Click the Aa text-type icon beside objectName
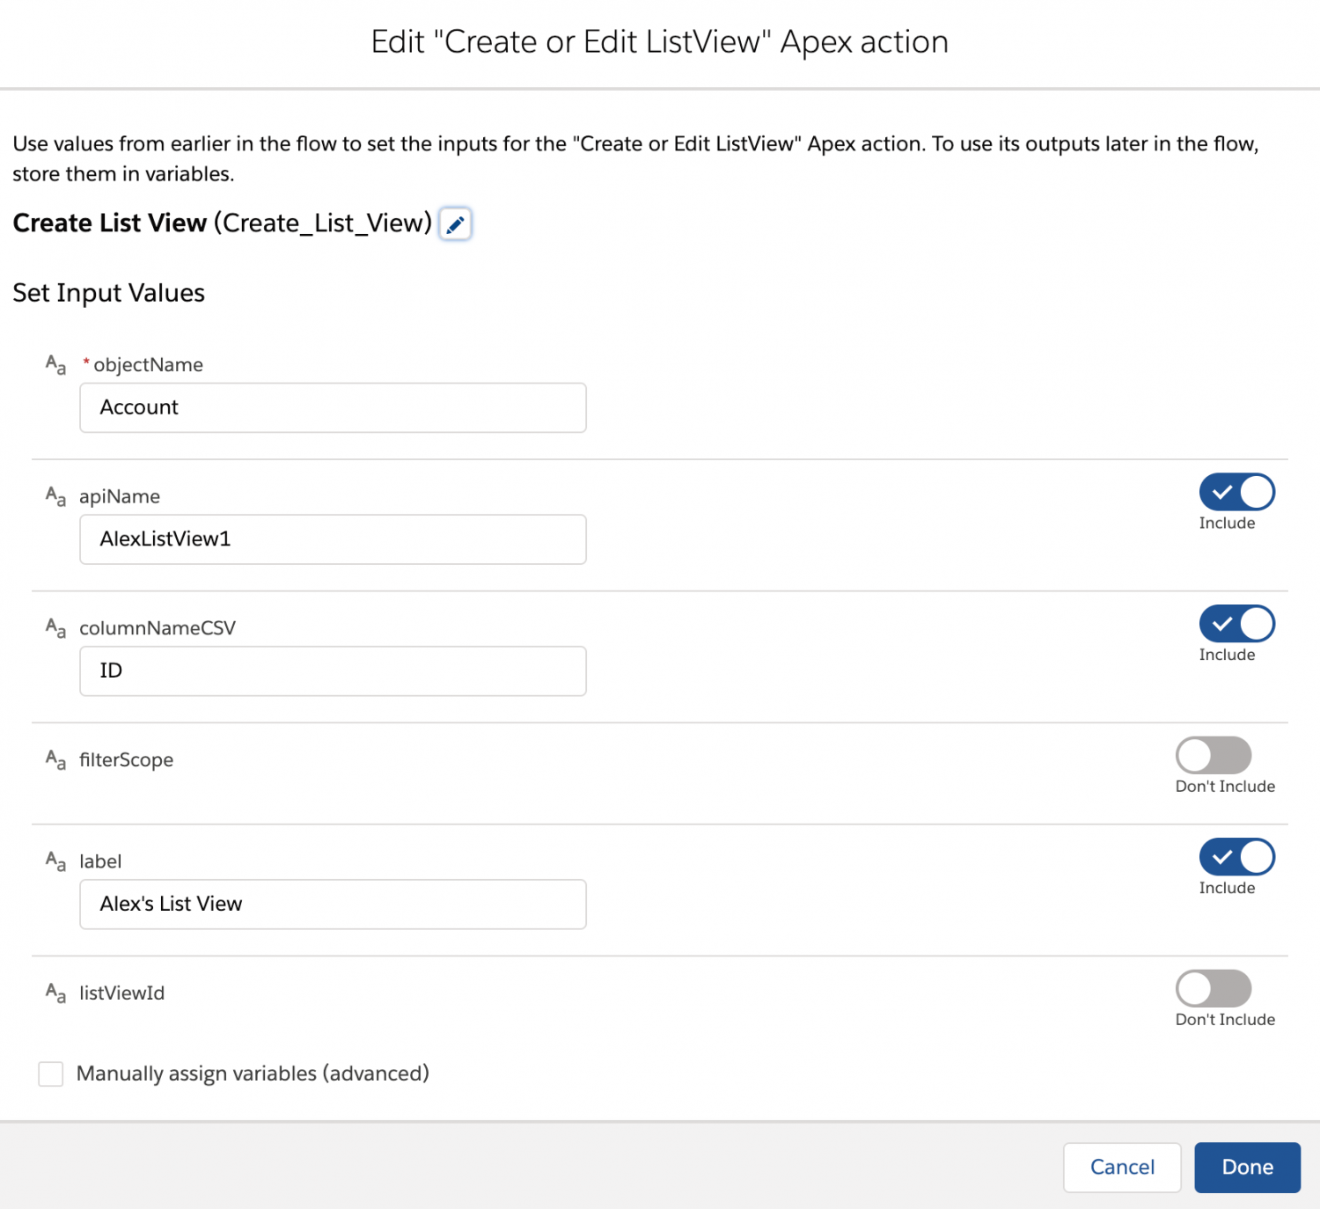The height and width of the screenshot is (1209, 1320). click(55, 363)
